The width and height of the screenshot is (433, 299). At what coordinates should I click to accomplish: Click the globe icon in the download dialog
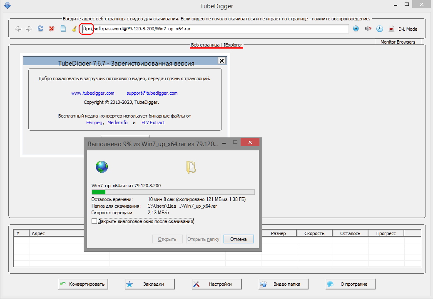(102, 167)
